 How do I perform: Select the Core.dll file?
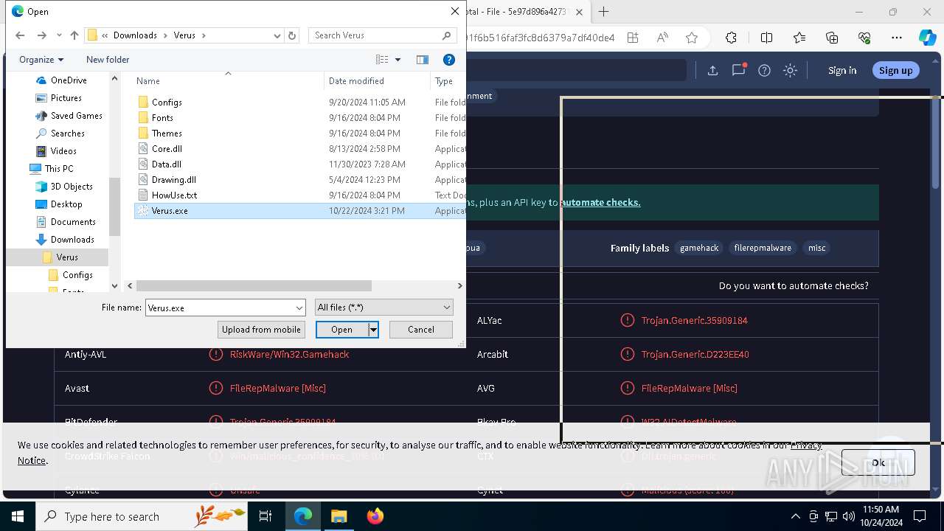coord(167,149)
